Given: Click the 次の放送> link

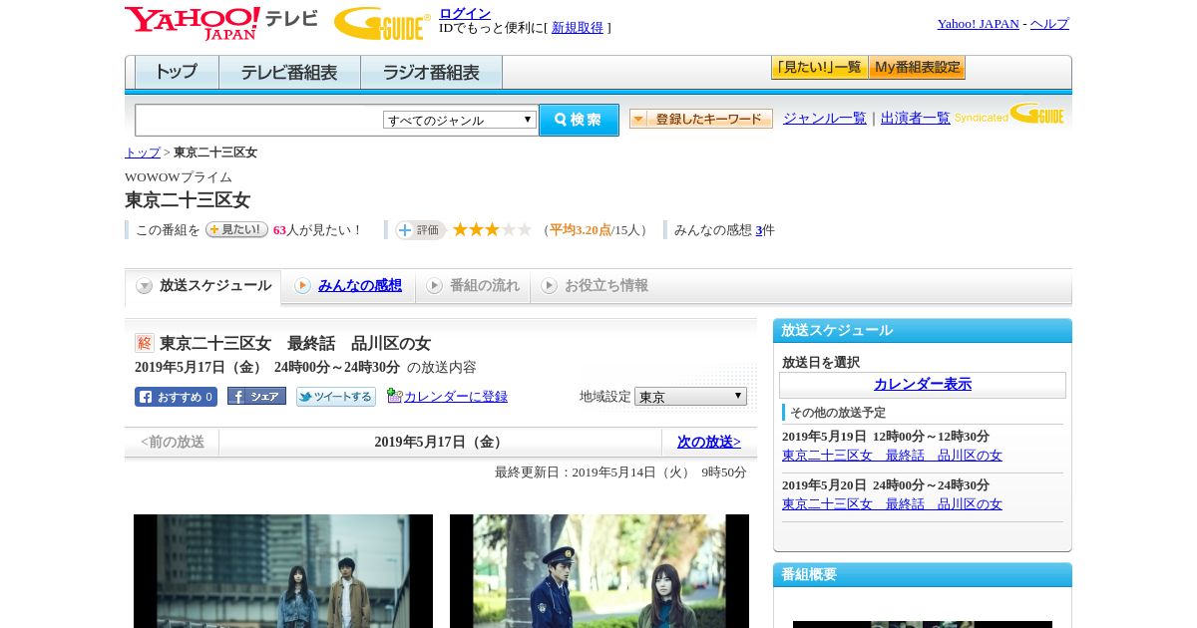Looking at the screenshot, I should tap(709, 442).
